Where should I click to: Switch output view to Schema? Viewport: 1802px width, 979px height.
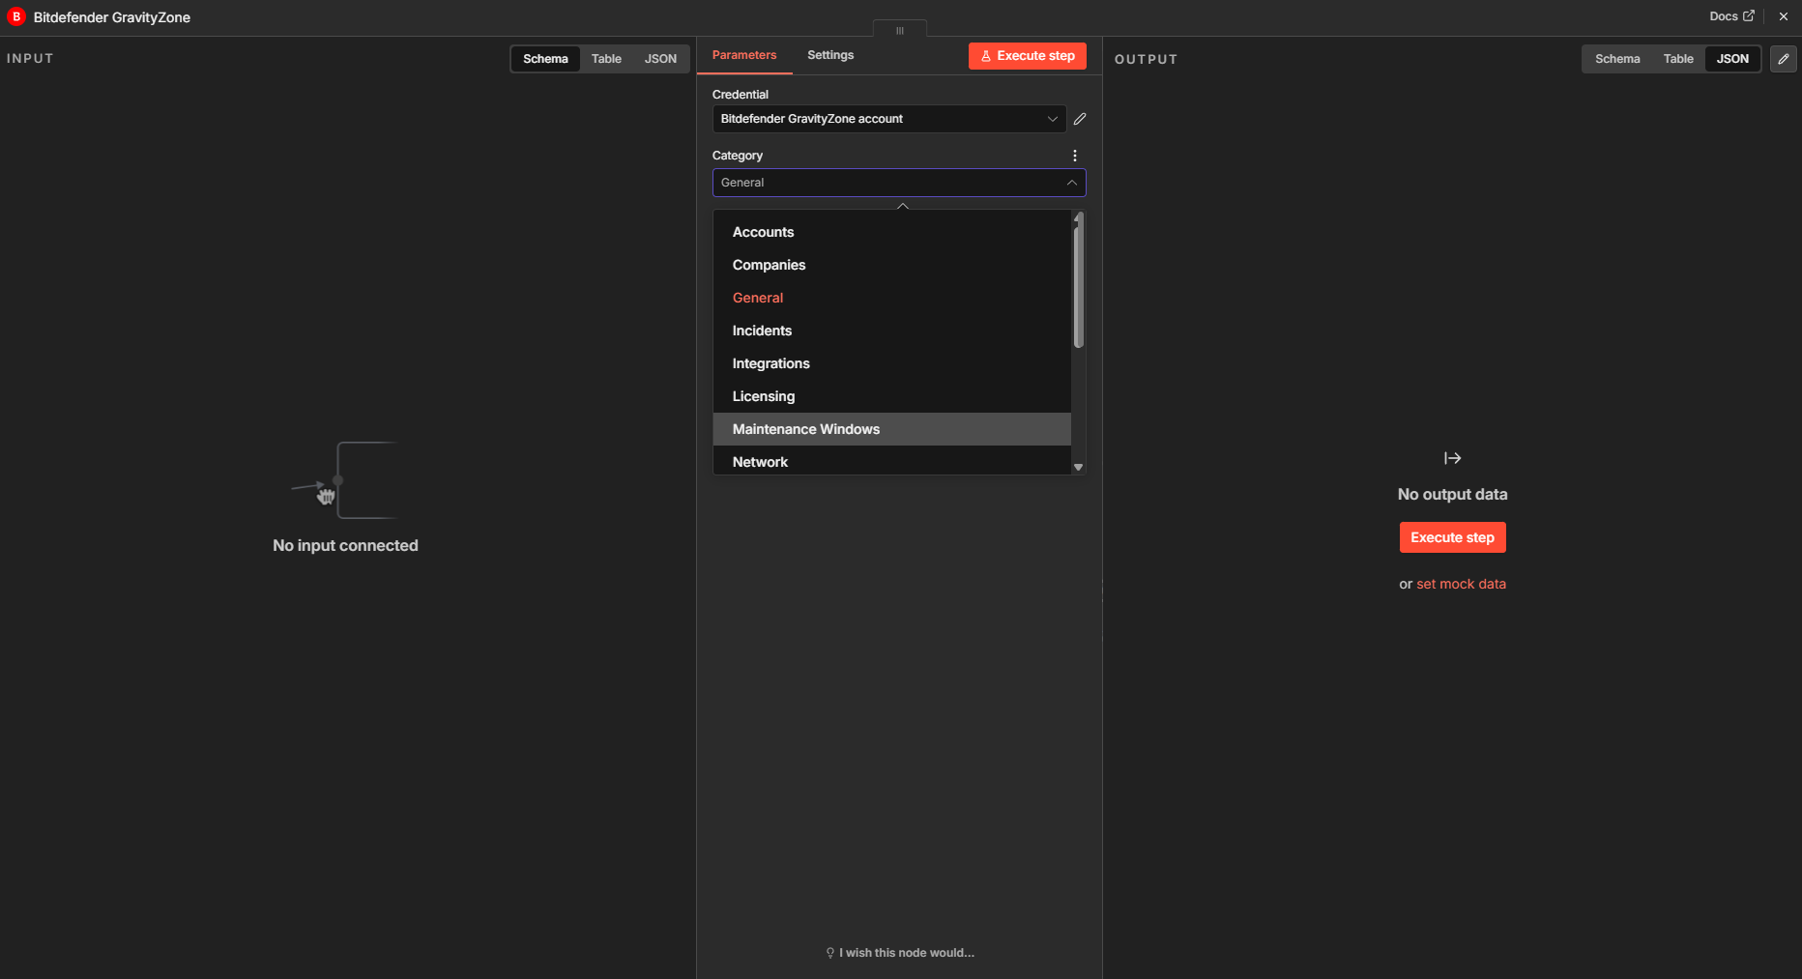[x=1617, y=59]
